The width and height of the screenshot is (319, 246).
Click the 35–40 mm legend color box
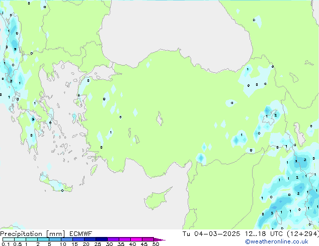pos(124,239)
